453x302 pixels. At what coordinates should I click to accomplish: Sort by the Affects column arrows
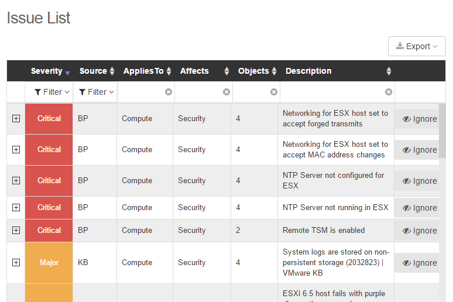pyautogui.click(x=227, y=71)
